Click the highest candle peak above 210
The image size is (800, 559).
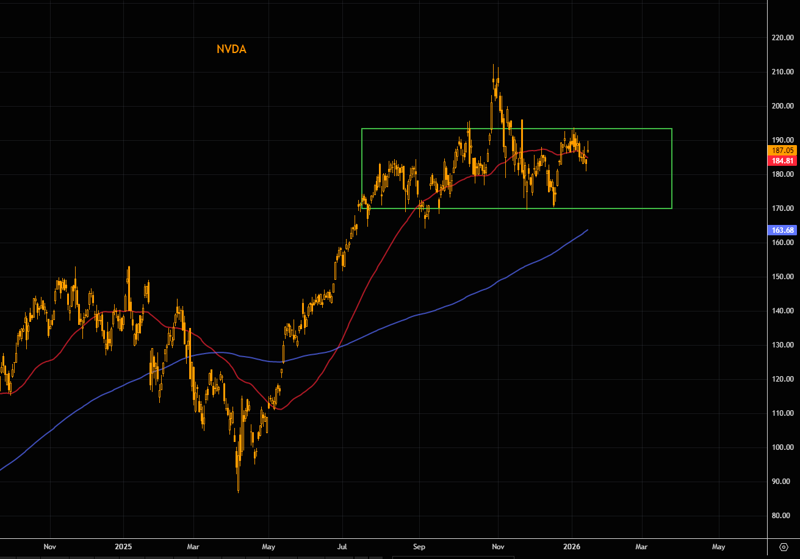click(x=494, y=66)
